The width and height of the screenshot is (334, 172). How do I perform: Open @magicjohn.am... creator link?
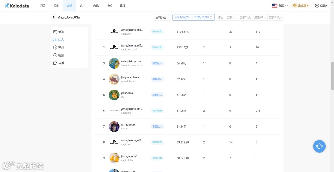(x=131, y=109)
